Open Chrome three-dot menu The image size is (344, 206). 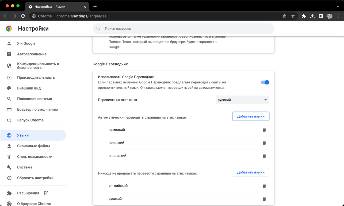pyautogui.click(x=338, y=16)
